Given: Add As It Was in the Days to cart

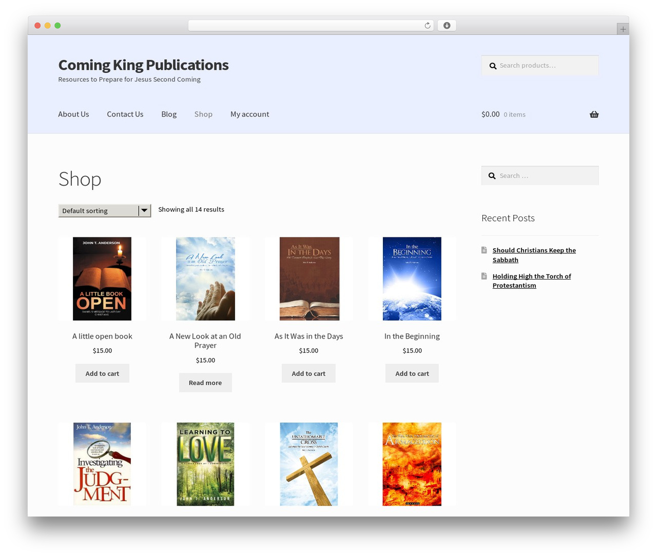Looking at the screenshot, I should [x=308, y=373].
